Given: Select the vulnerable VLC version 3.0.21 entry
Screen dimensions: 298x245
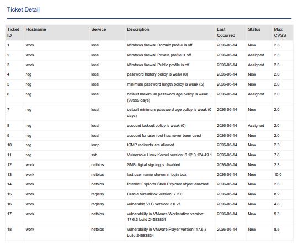Looking at the screenshot, I should [x=154, y=204].
